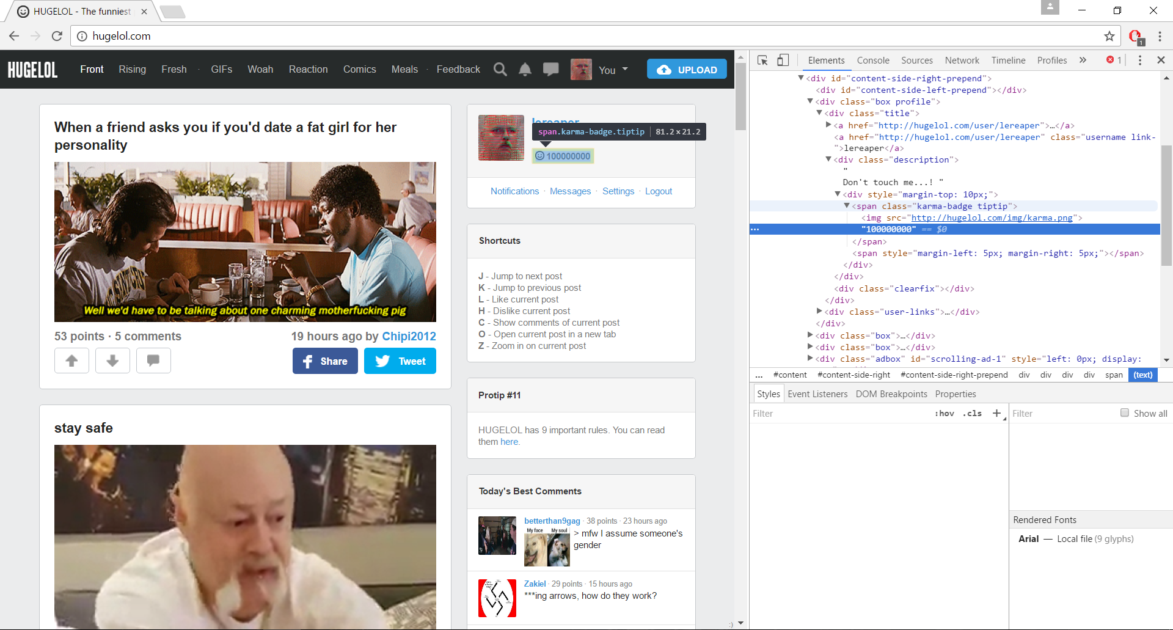Click the browser forward arrow
This screenshot has width=1173, height=630.
[35, 36]
